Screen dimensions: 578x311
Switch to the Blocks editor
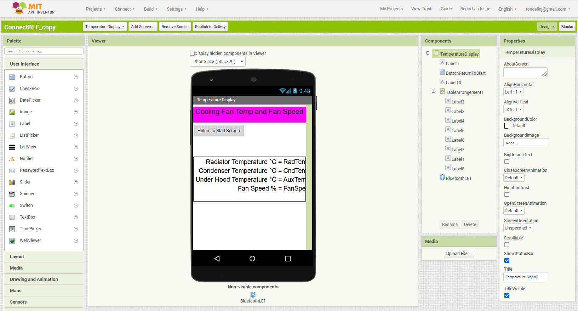coord(567,27)
